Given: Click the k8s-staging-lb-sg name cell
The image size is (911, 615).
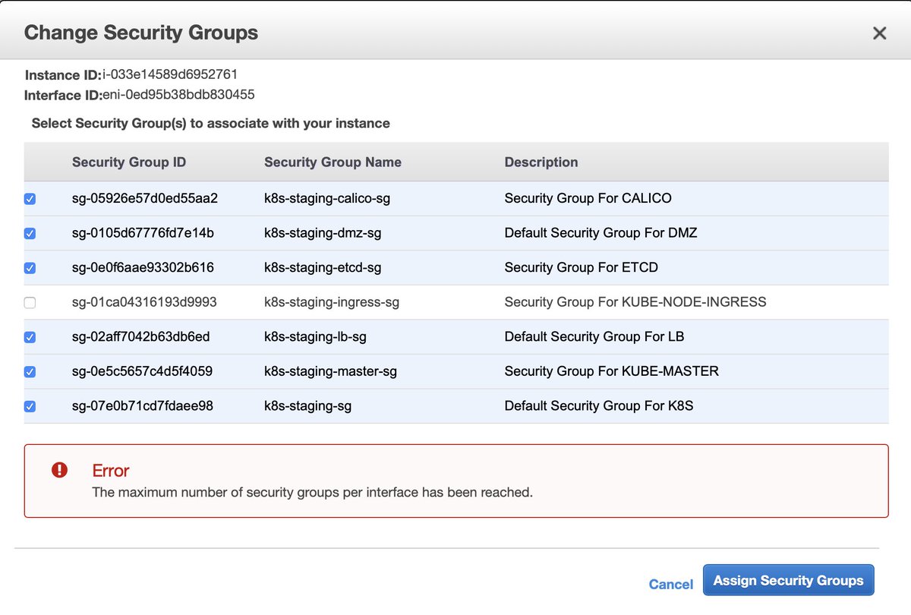Looking at the screenshot, I should tap(314, 336).
